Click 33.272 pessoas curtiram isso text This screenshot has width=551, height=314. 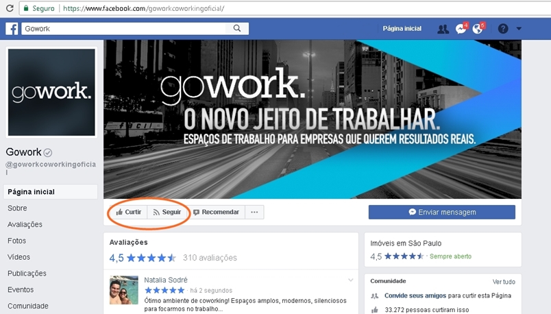tap(426, 310)
